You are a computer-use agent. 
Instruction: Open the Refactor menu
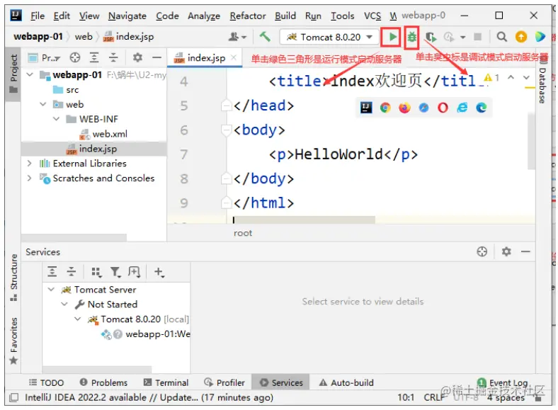click(x=248, y=16)
